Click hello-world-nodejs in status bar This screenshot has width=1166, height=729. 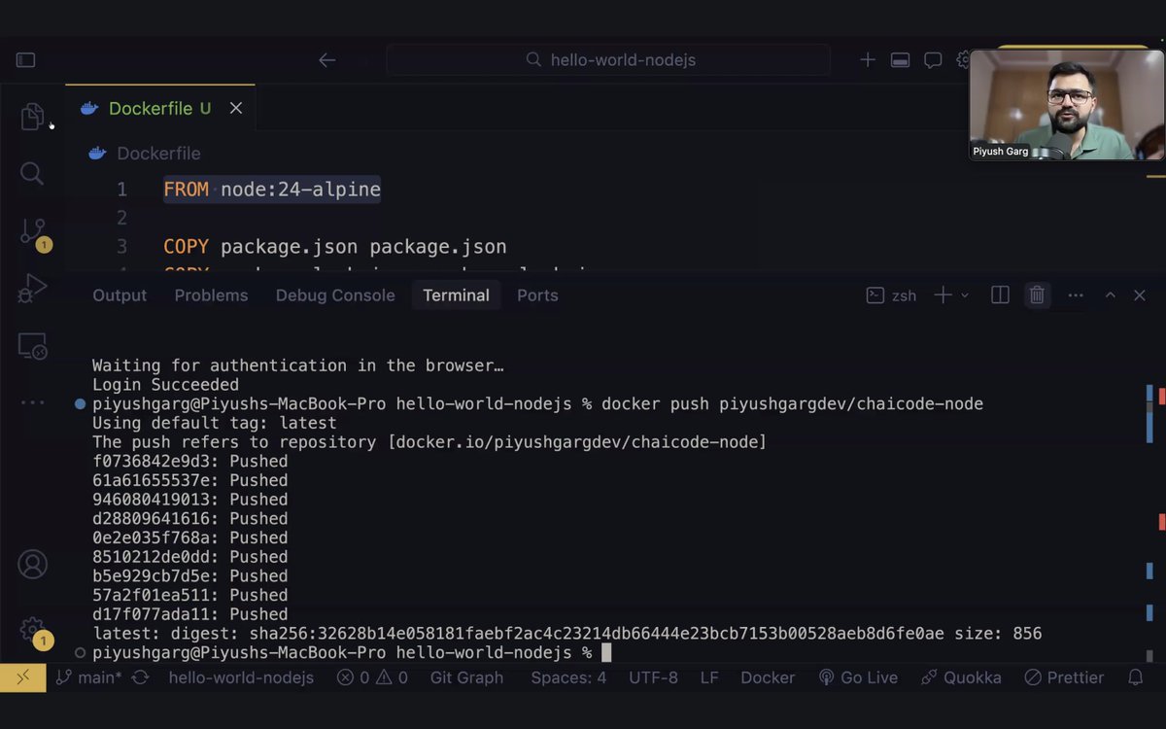(241, 677)
